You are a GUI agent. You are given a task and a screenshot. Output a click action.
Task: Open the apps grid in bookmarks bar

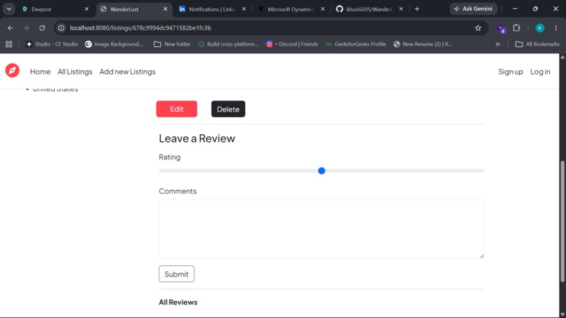(8, 44)
